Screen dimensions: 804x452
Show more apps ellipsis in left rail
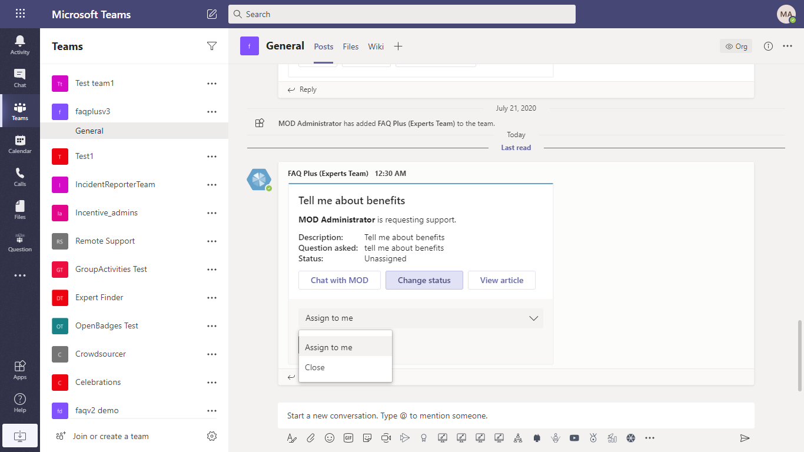click(20, 275)
